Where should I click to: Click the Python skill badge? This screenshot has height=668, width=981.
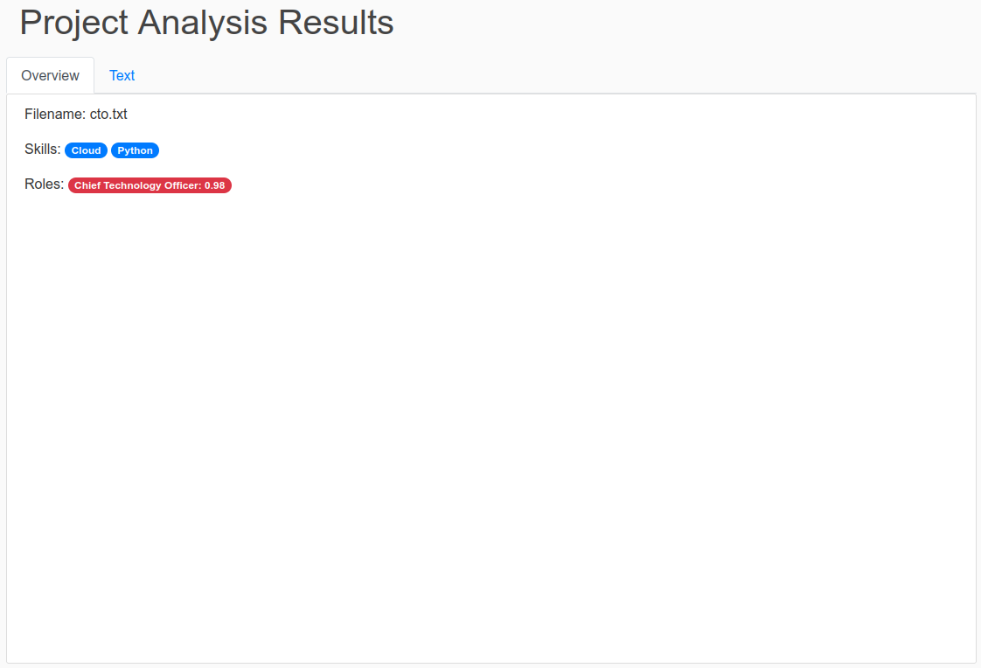(x=136, y=150)
